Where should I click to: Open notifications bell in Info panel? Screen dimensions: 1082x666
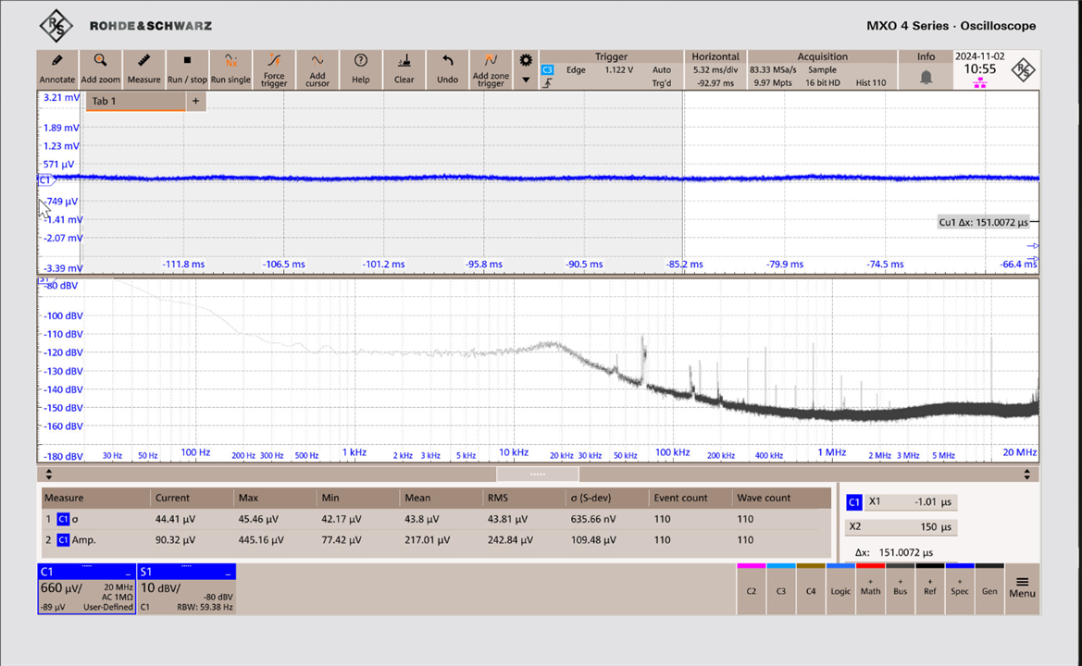pos(927,77)
